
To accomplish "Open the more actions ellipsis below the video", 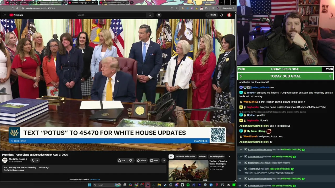I will pos(164,160).
